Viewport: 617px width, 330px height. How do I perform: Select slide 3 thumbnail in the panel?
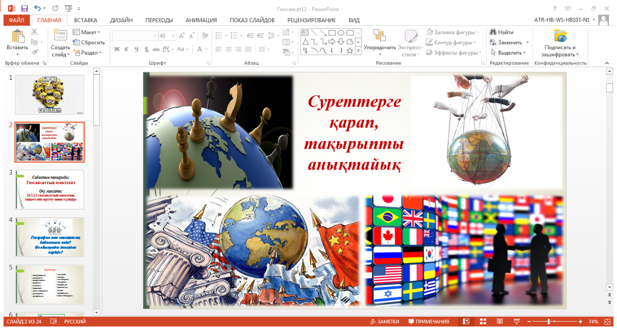pyautogui.click(x=49, y=190)
